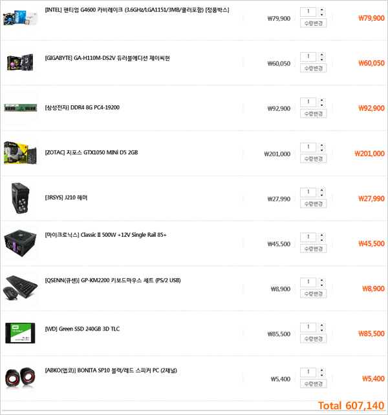Increase quantity of Intel G4600 with up arrow
This screenshot has width=388, height=415.
tap(321, 10)
